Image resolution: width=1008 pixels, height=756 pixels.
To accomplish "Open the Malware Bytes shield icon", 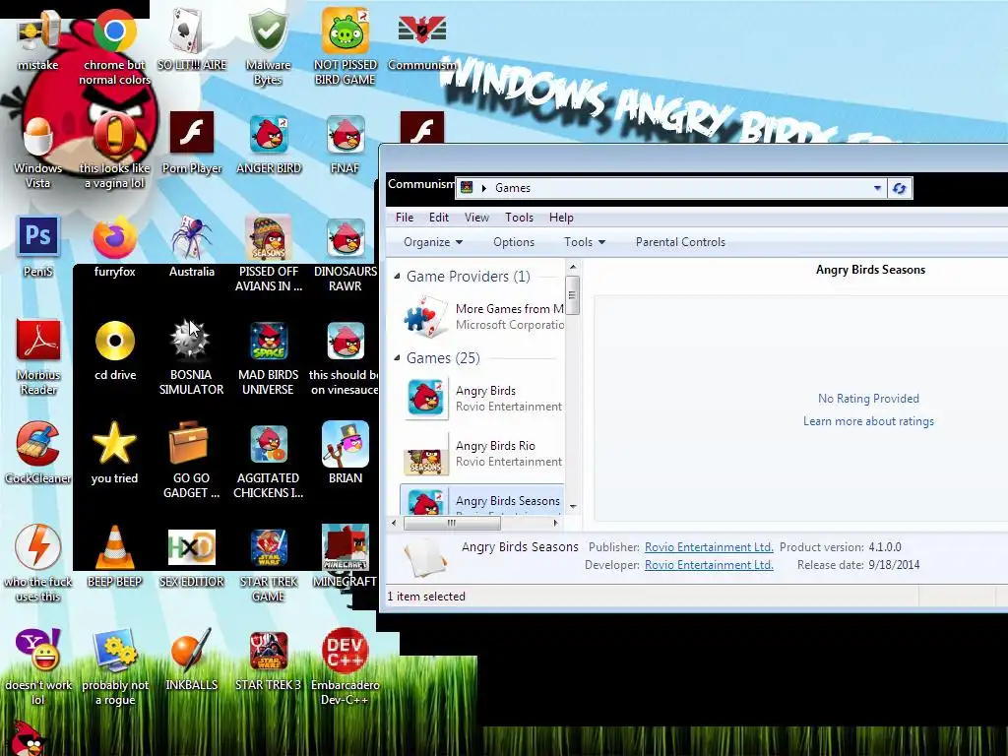I will click(x=268, y=46).
